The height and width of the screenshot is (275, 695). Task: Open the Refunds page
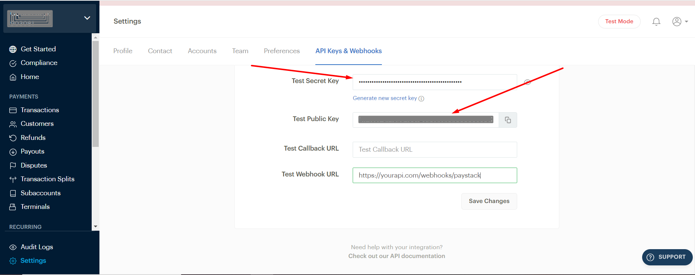[x=33, y=138]
